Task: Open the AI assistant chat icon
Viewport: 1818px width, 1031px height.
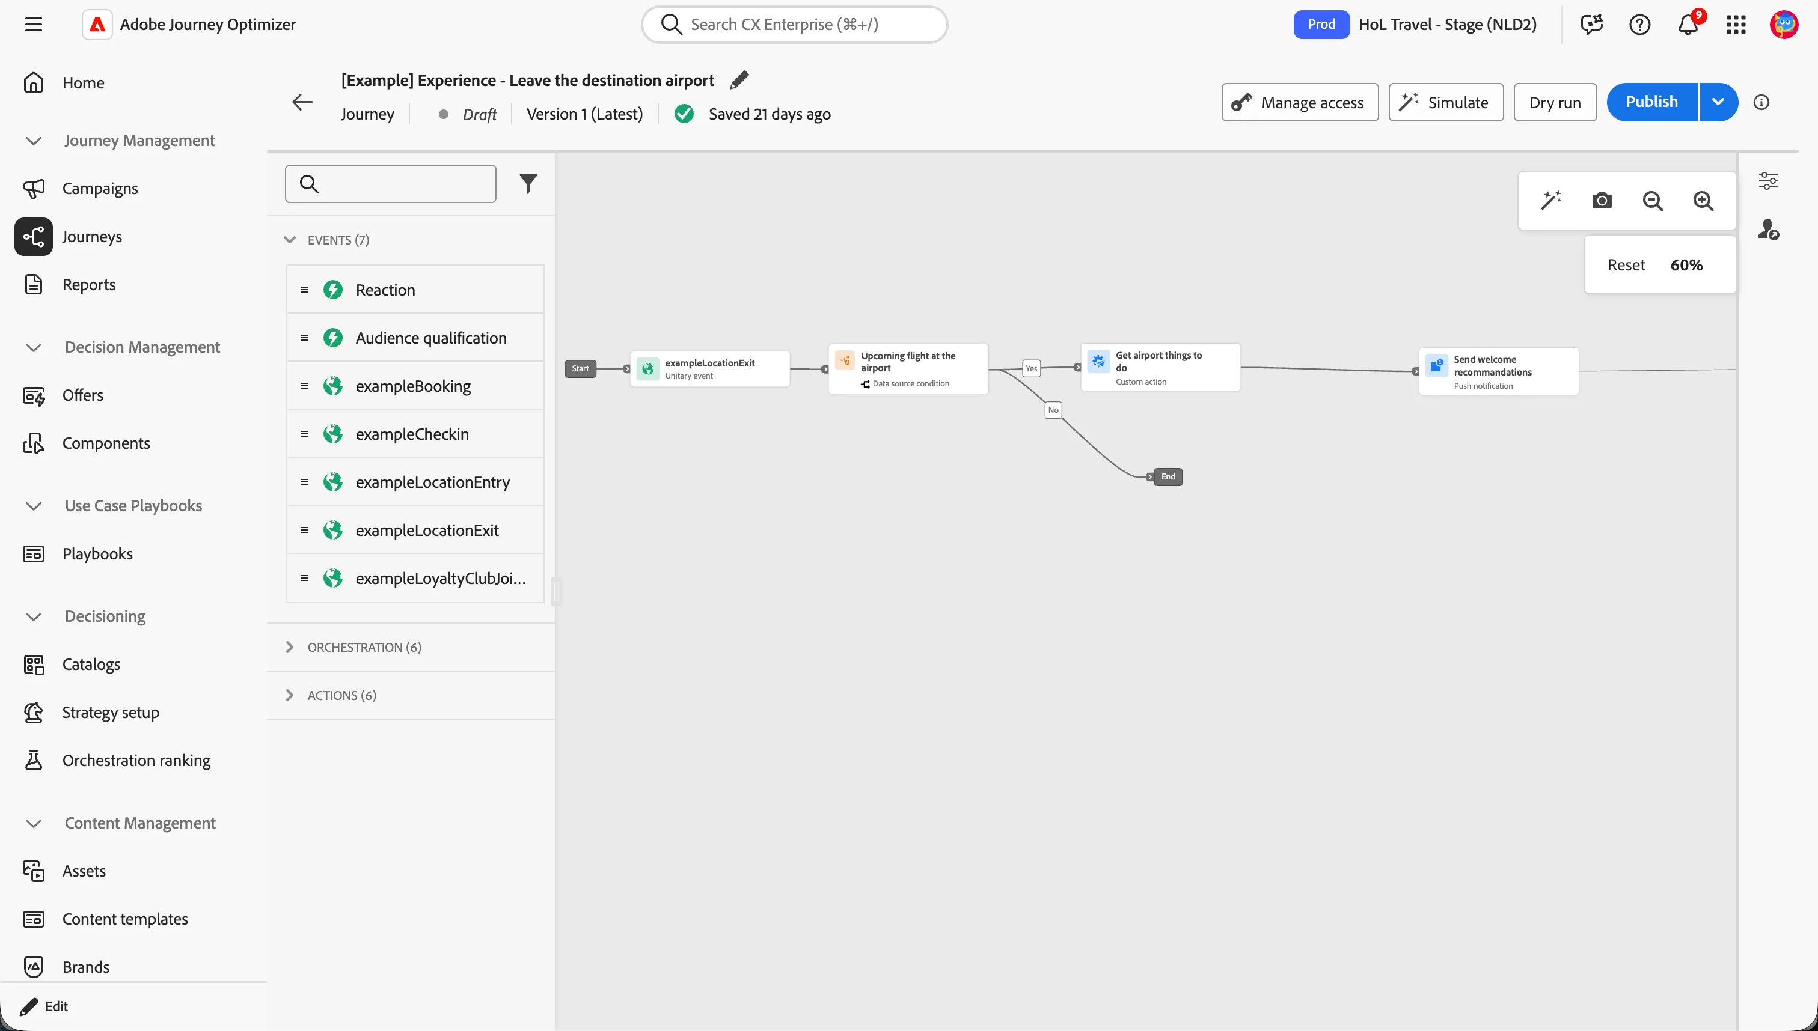Action: click(1591, 24)
